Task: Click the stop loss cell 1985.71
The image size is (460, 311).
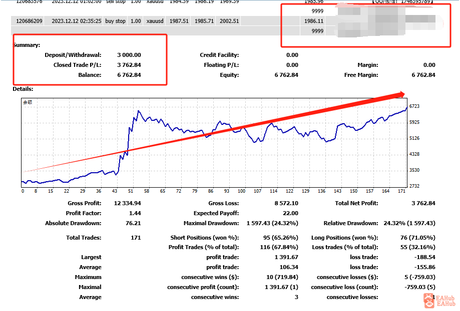Action: tap(204, 21)
